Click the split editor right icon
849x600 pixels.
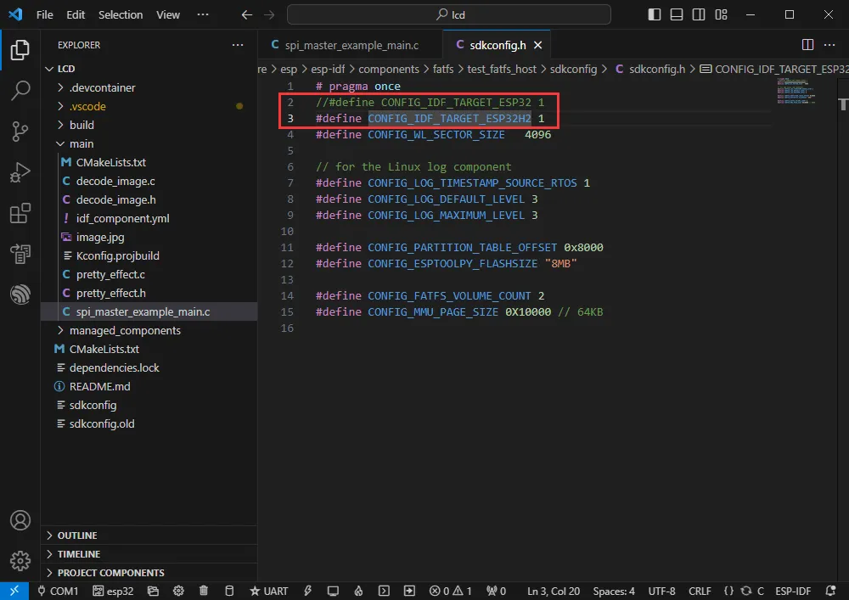click(807, 45)
